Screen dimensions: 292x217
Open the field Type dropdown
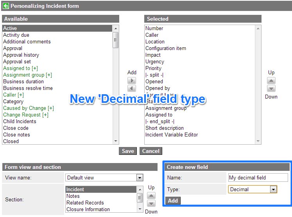point(273,190)
